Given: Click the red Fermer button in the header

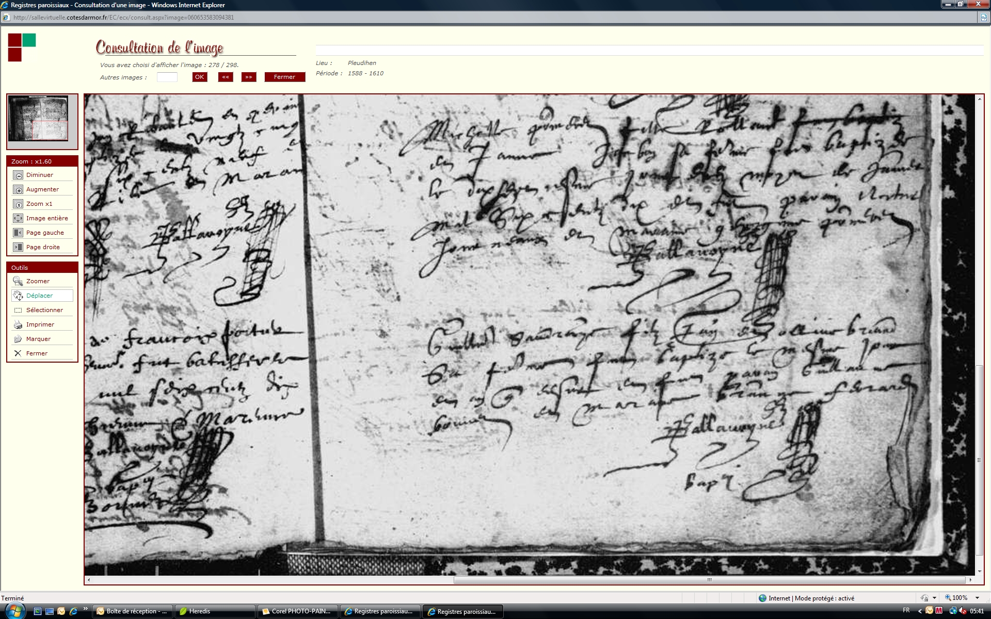Looking at the screenshot, I should (x=284, y=77).
